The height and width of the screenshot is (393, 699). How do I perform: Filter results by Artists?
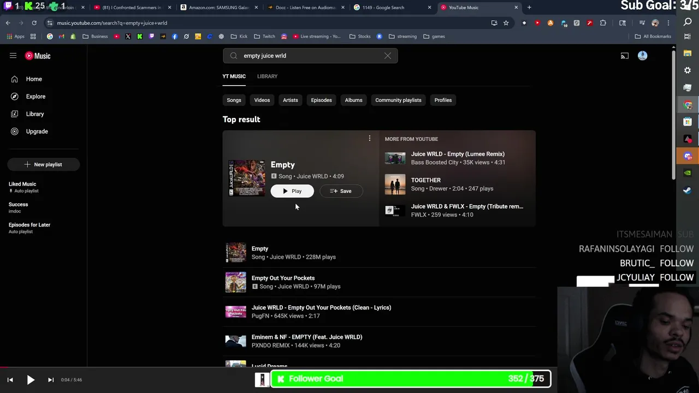tap(291, 100)
